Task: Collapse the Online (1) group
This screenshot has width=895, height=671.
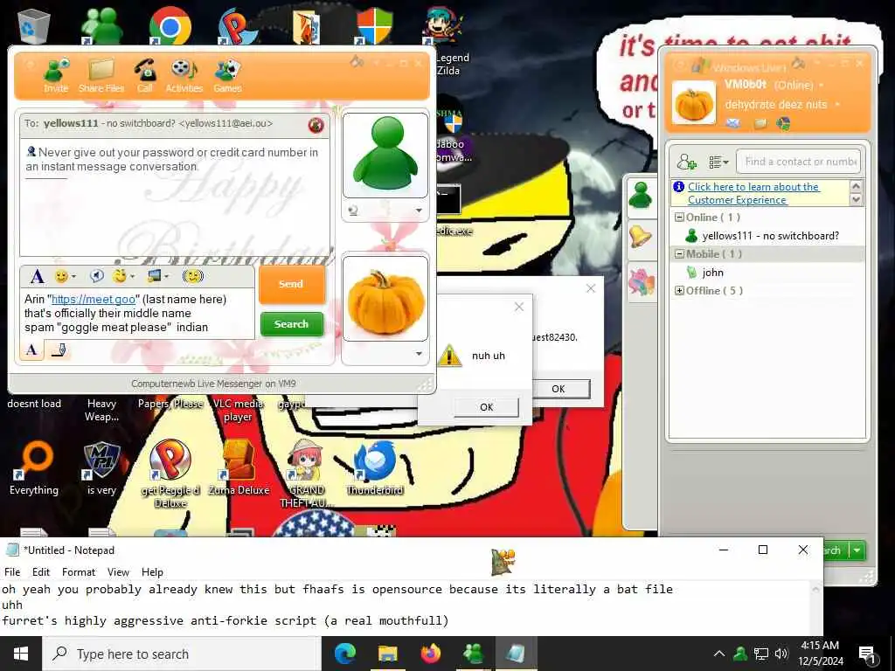Action: tap(679, 218)
